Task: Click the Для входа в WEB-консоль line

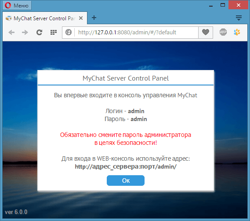Action: (x=126, y=158)
